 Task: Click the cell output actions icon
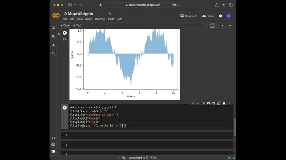65,39
